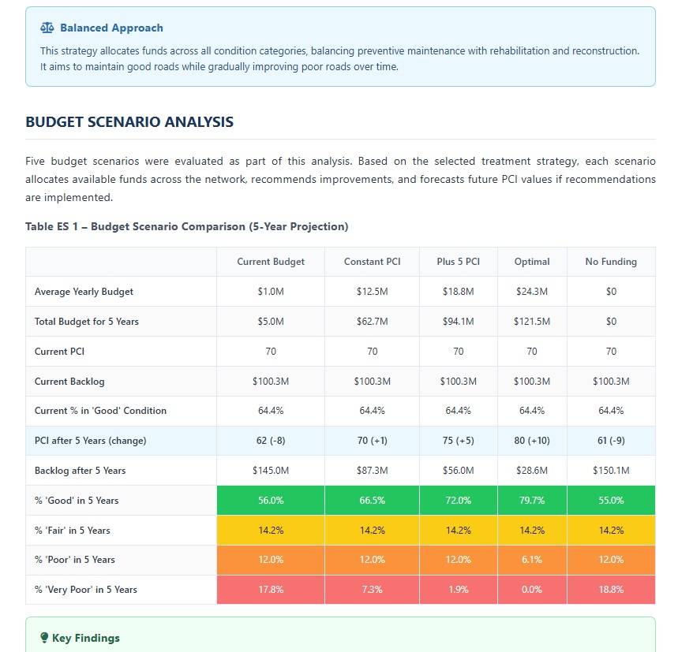
Task: Select the Constant PCI column header
Action: [x=372, y=261]
